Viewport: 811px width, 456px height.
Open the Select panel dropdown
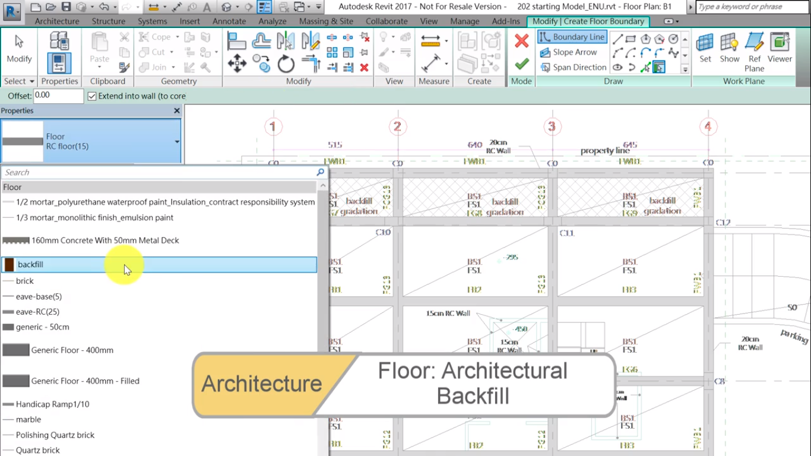[31, 81]
